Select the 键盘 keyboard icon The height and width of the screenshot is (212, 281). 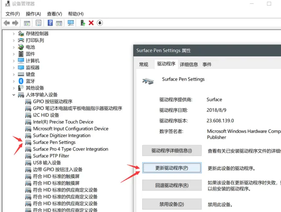pyautogui.click(x=21, y=74)
